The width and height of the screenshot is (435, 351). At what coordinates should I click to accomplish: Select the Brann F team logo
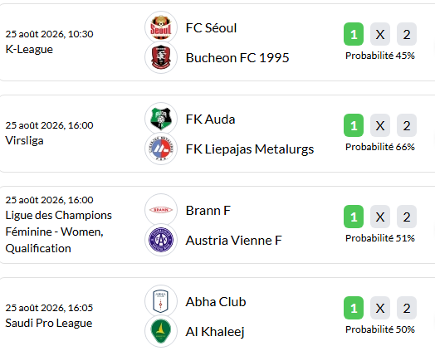click(161, 210)
